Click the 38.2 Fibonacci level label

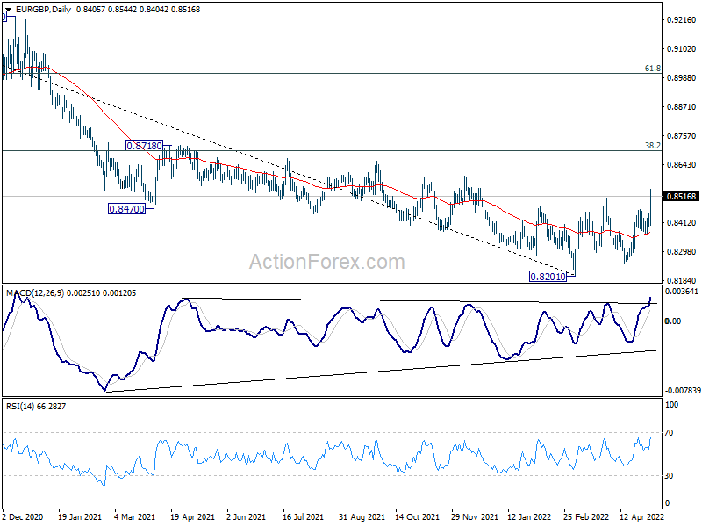click(652, 145)
